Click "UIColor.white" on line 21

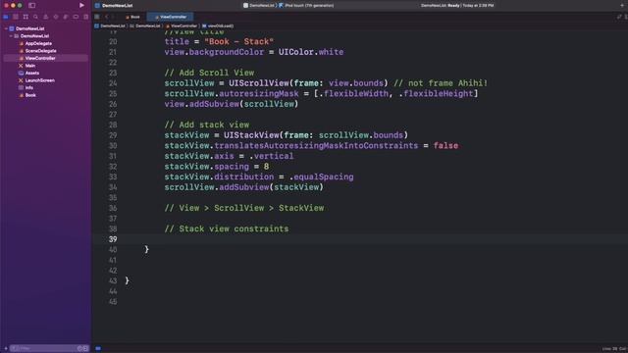tap(311, 52)
